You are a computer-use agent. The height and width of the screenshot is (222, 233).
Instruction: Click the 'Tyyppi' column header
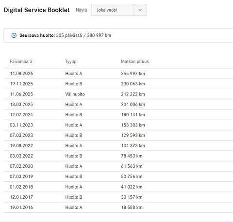[x=71, y=62]
